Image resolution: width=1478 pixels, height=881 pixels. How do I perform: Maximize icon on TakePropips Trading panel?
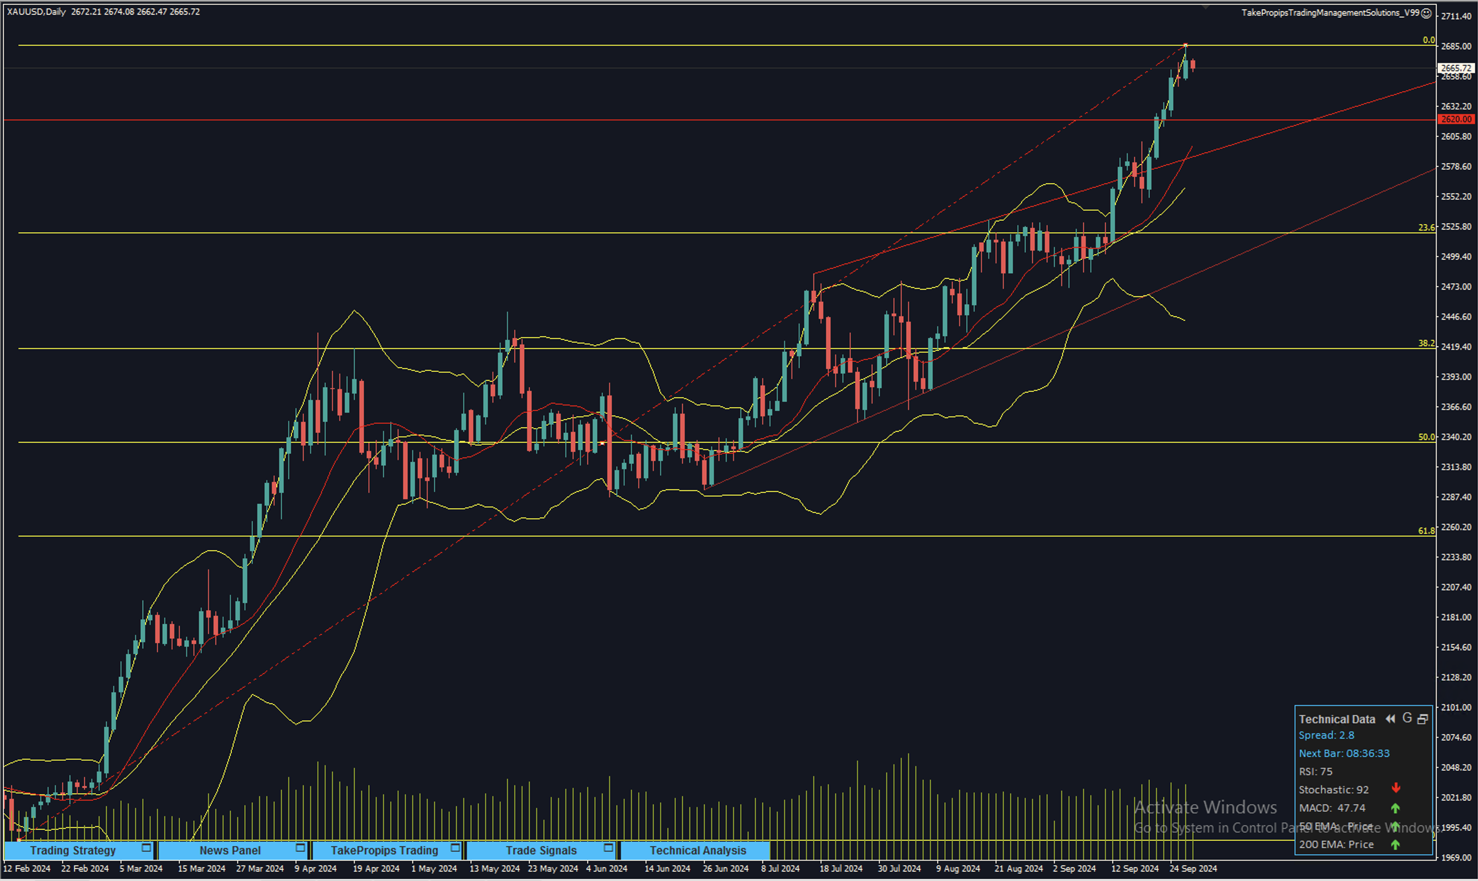(x=455, y=848)
